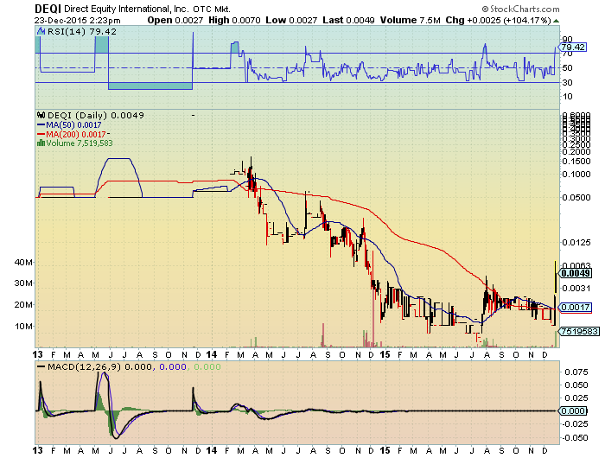This screenshot has height=458, width=605.
Task: Click the green up arrow after change percent
Action: tap(556, 21)
